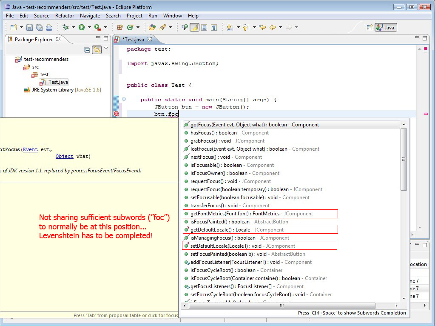Click the proposal list vertical scrollbar thumb
435x326 pixels.
404,159
